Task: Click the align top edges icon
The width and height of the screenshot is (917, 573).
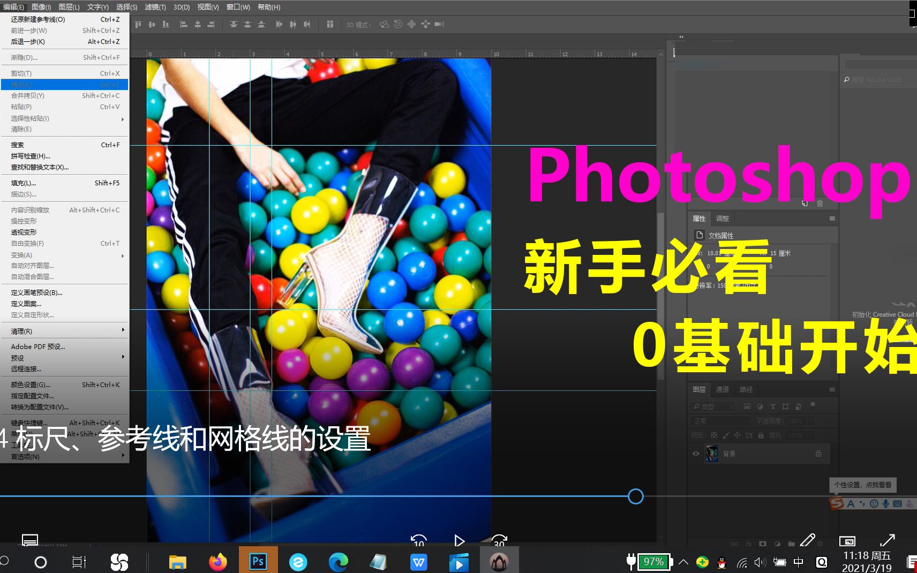Action: click(x=138, y=24)
